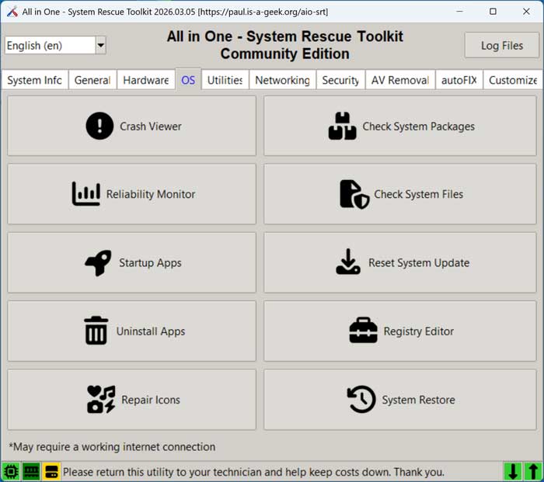The height and width of the screenshot is (482, 544).
Task: Open Reliability Monitor via its bar chart icon
Action: [x=85, y=194]
